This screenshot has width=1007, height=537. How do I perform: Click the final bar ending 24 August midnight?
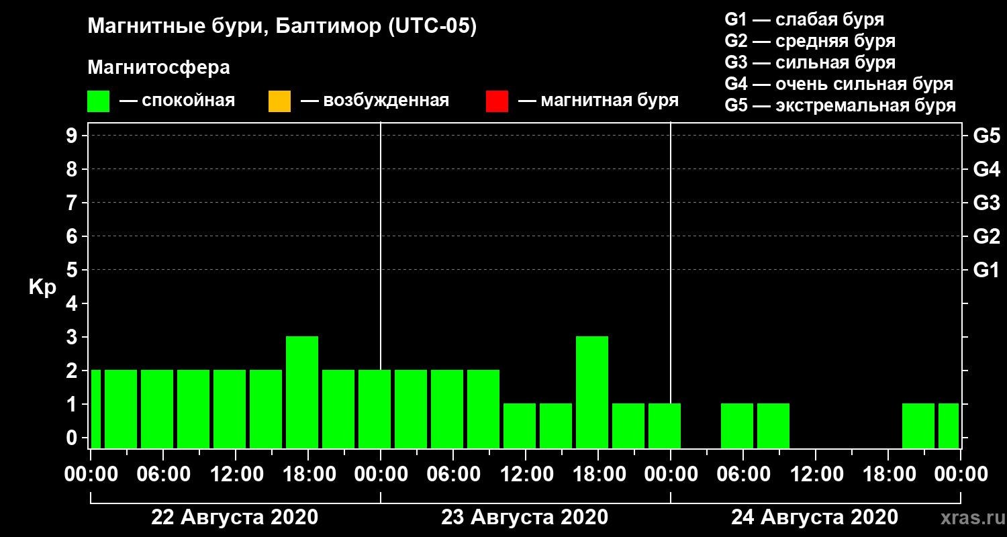[949, 426]
